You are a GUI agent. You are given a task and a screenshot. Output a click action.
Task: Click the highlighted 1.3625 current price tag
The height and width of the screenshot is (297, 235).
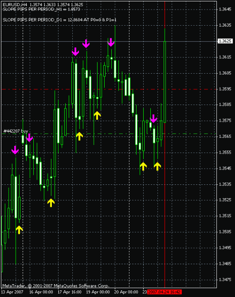[225, 41]
